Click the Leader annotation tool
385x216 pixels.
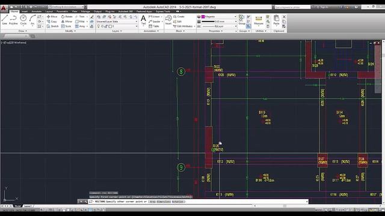[155, 22]
